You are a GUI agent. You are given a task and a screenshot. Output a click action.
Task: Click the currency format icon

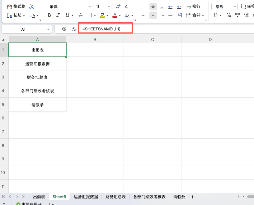216,15
